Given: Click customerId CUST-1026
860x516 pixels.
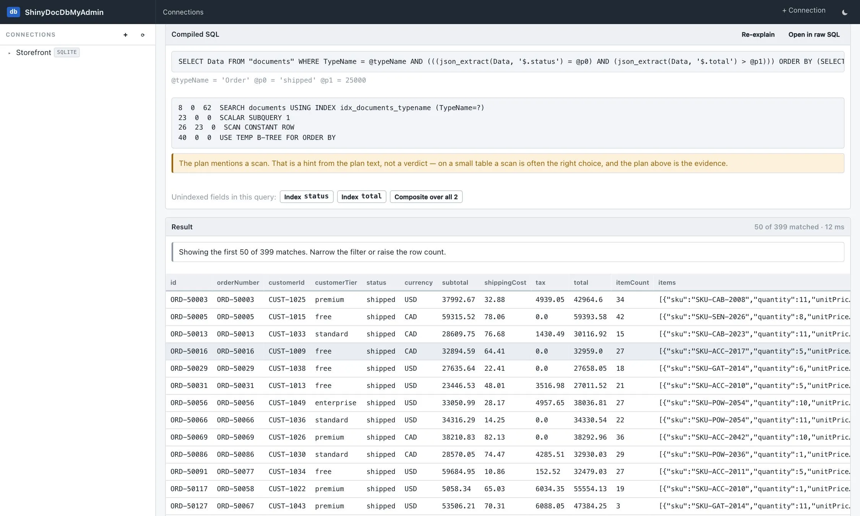Looking at the screenshot, I should tap(287, 437).
